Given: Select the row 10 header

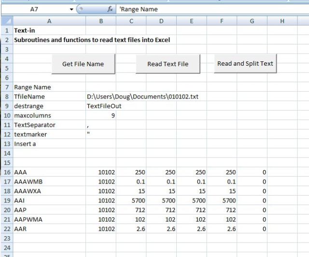Looking at the screenshot, I should [x=6, y=116].
